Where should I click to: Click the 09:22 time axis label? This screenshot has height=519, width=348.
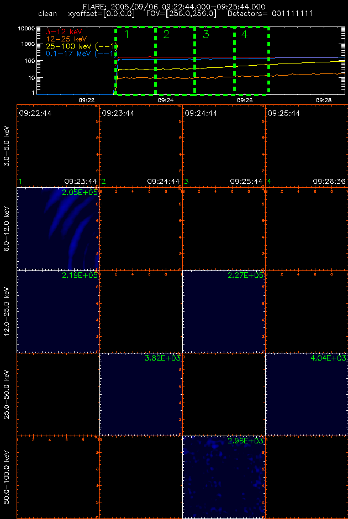(x=87, y=99)
